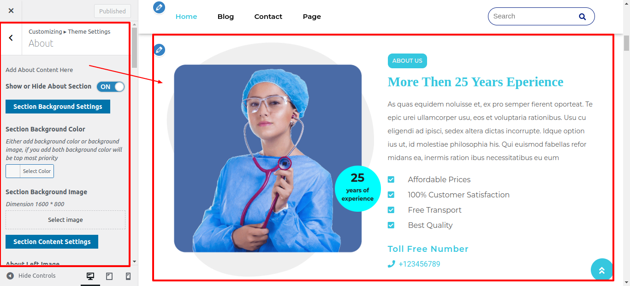Go back using the left chevron arrow

tap(11, 38)
